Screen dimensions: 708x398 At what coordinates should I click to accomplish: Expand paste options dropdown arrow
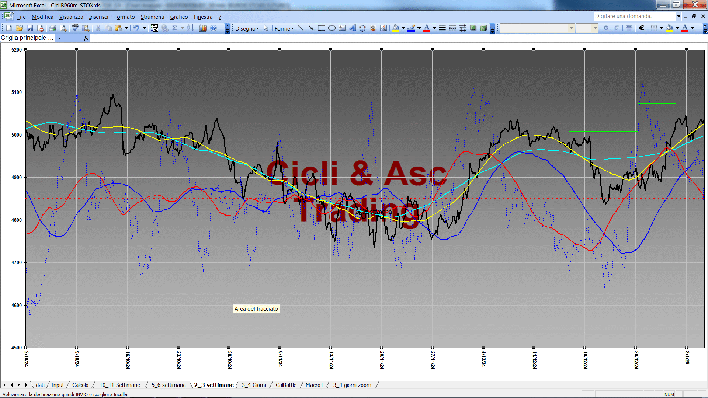tap(126, 28)
